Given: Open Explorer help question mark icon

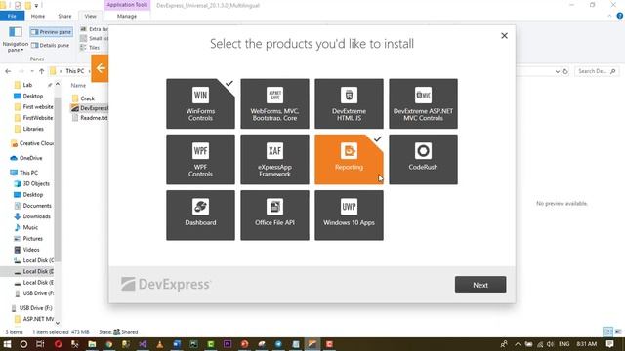Looking at the screenshot, I should 620,16.
